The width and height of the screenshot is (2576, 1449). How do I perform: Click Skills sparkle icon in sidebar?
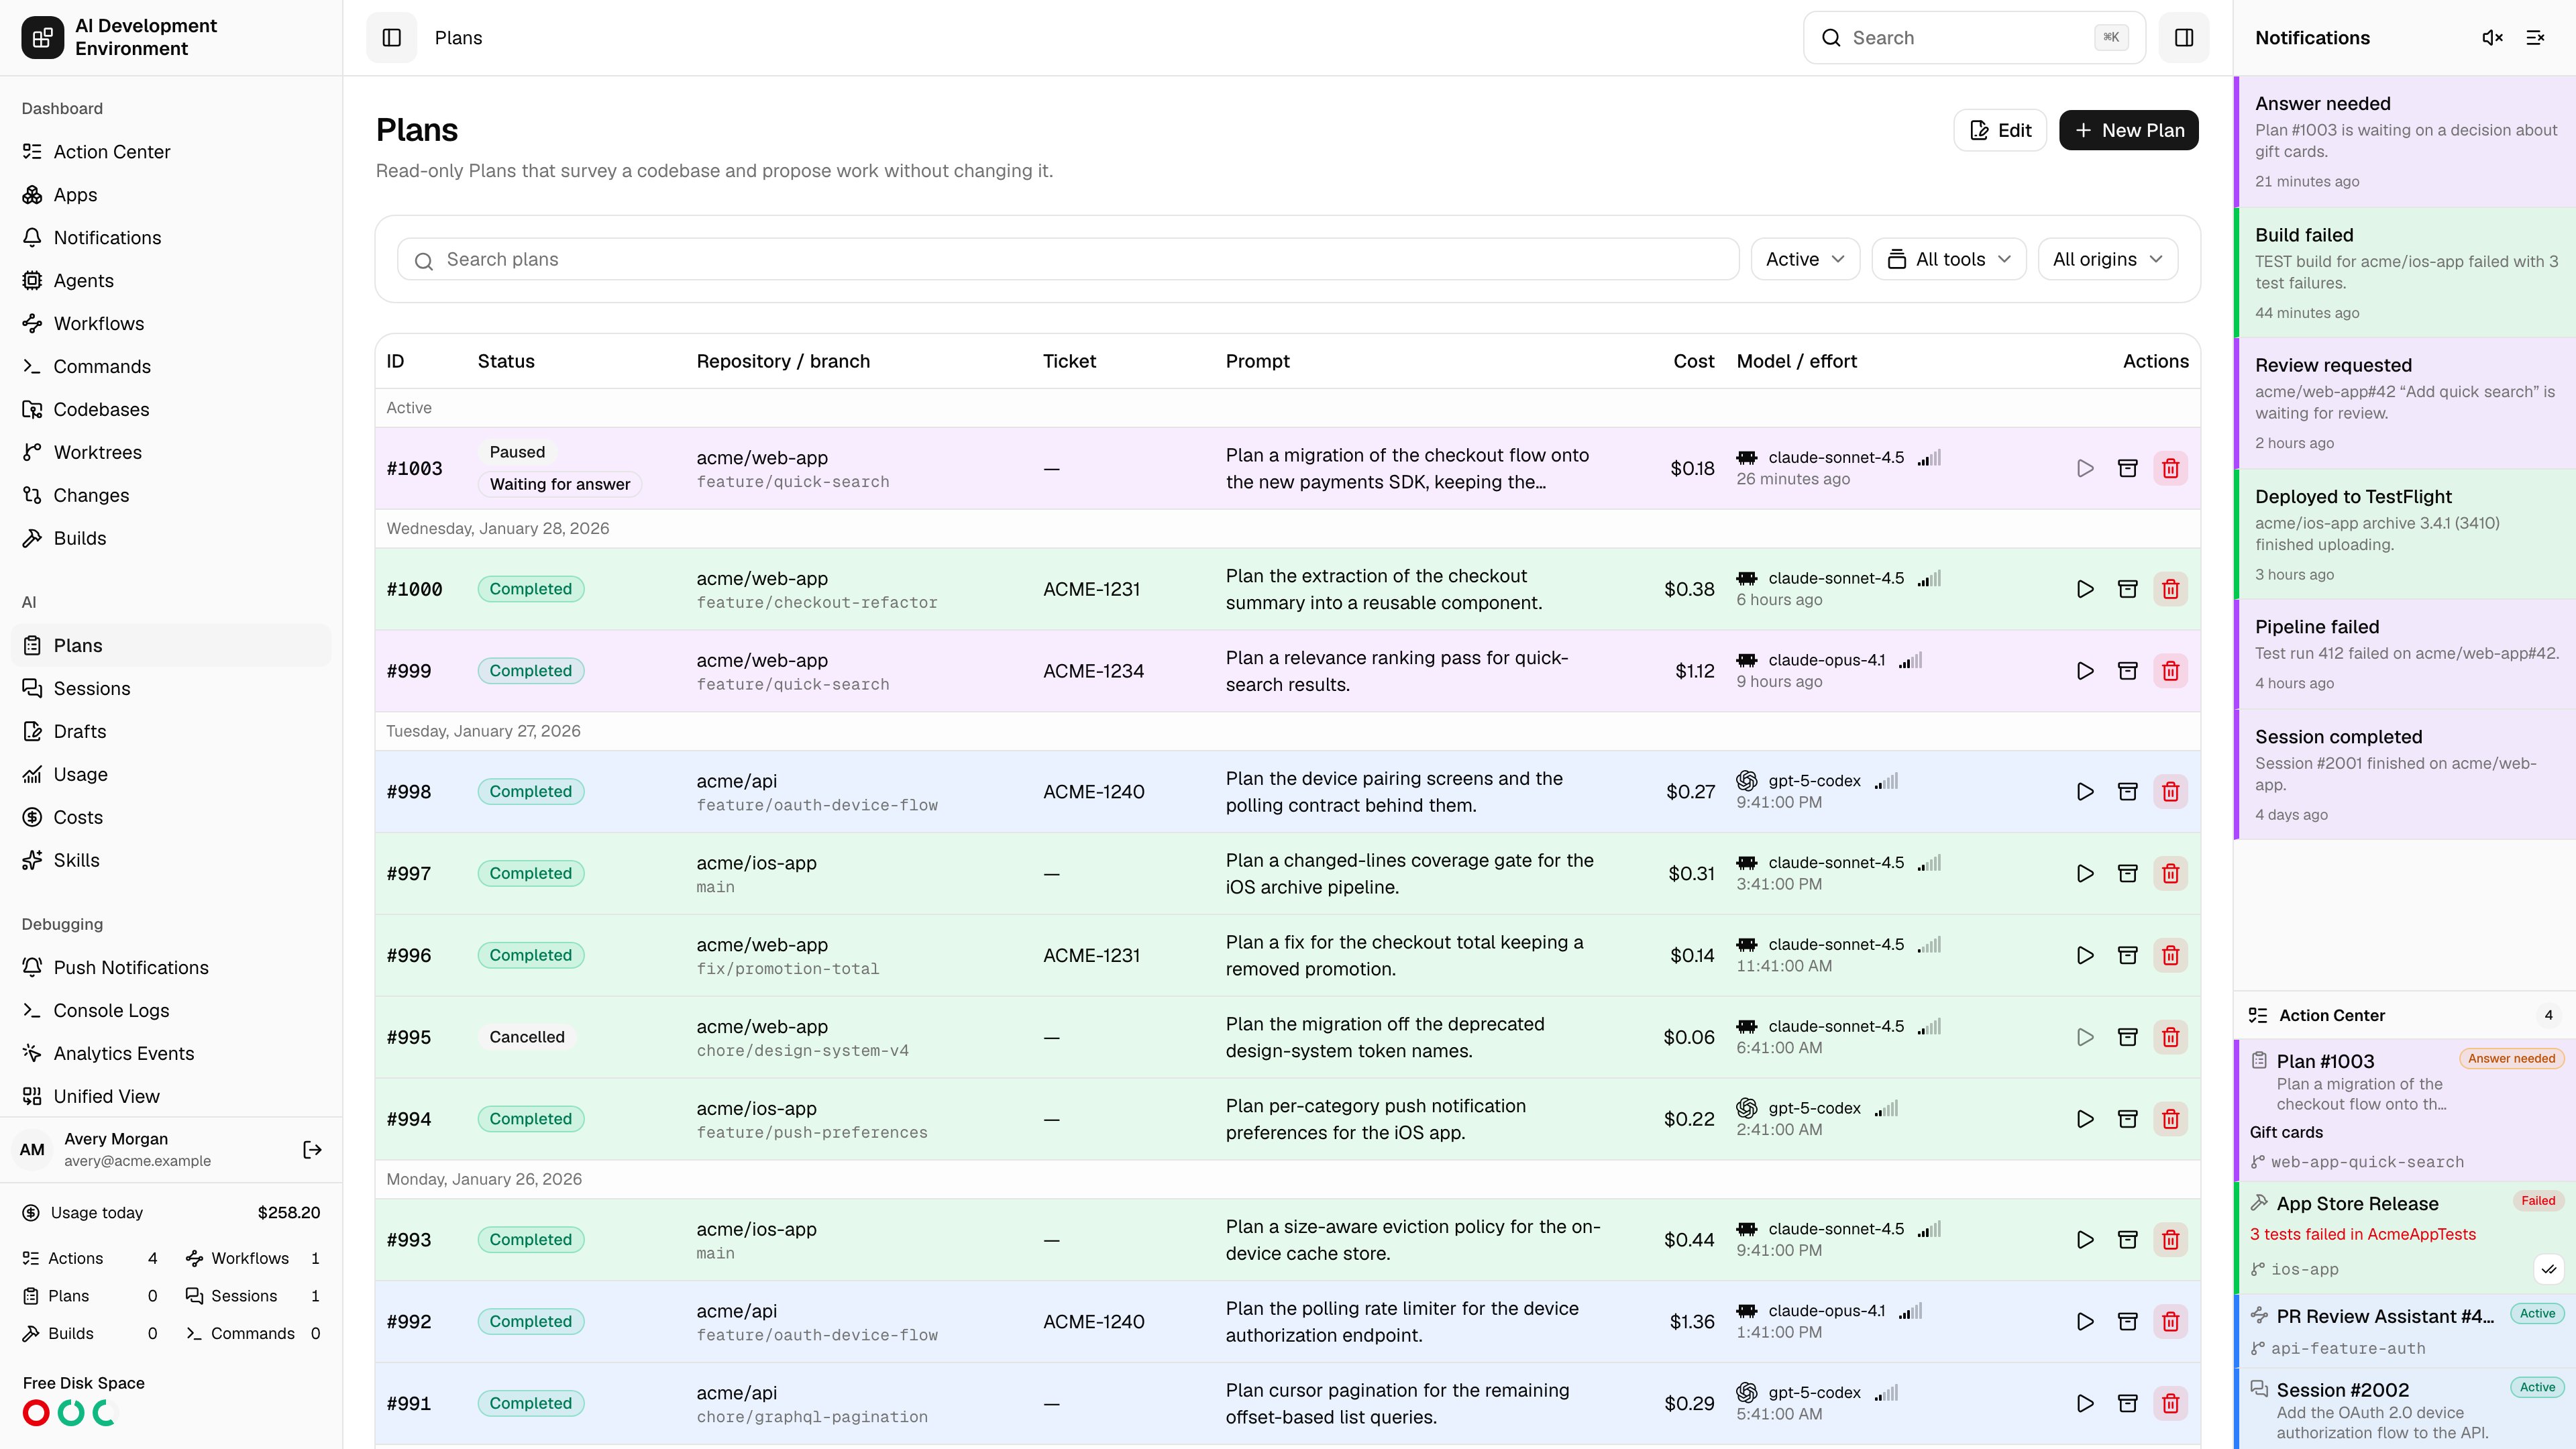(32, 861)
